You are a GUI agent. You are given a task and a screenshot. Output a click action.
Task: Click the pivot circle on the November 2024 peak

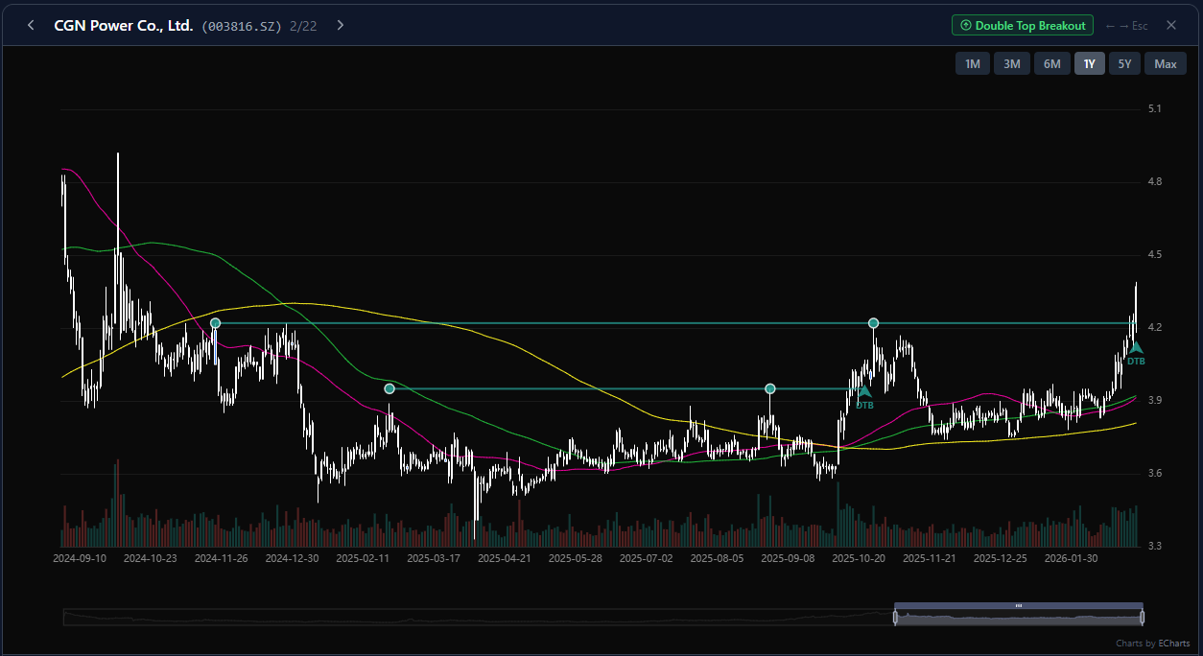[x=215, y=323]
